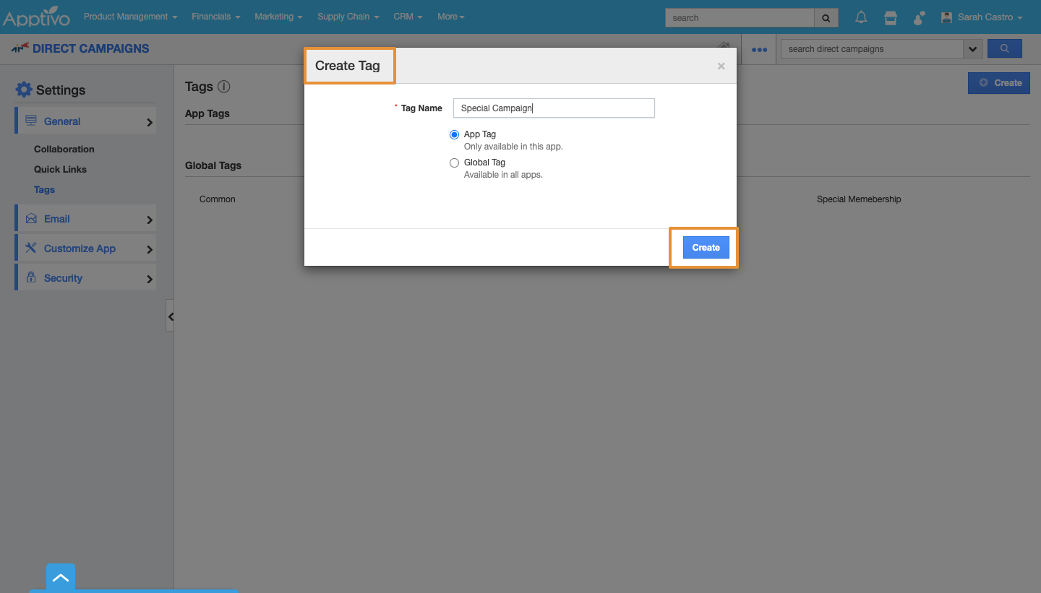Choose the Global Tag option

point(454,163)
